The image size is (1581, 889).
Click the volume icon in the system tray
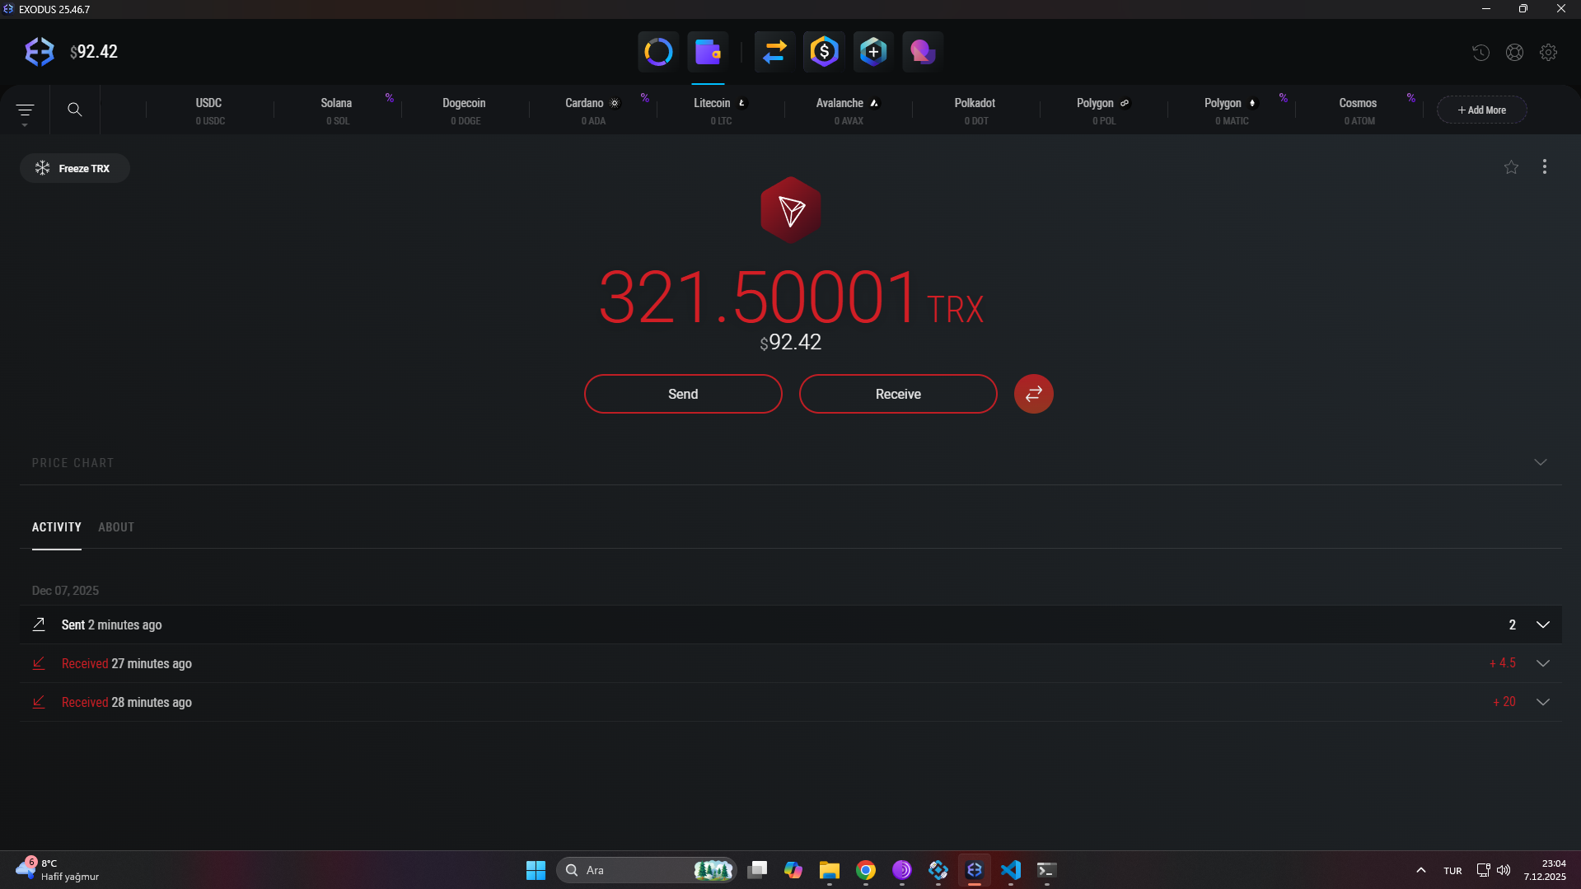[x=1504, y=870]
